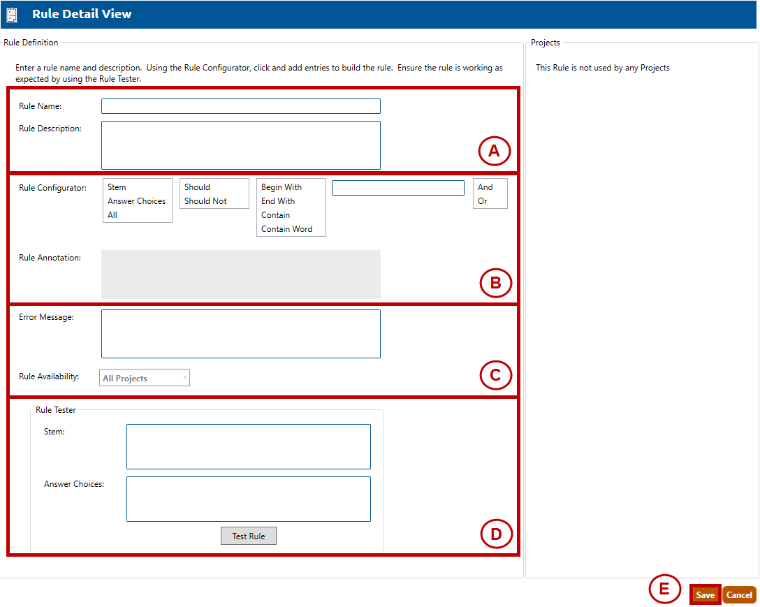The width and height of the screenshot is (760, 607).
Task: Open the Rule Availability dropdown
Action: click(x=145, y=378)
